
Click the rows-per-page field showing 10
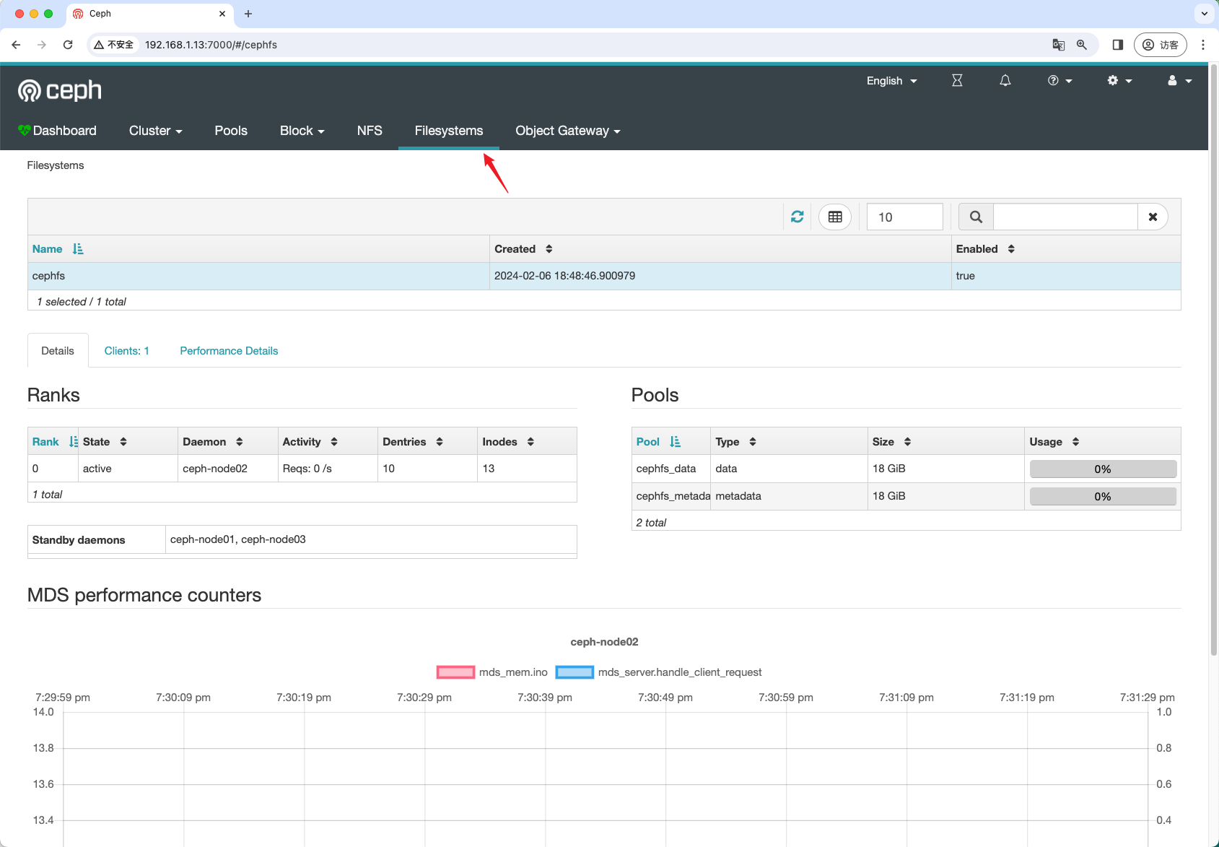[905, 217]
